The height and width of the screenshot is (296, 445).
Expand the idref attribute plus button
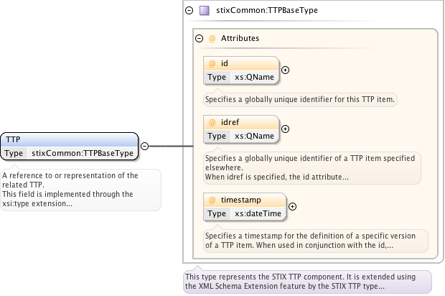(285, 129)
